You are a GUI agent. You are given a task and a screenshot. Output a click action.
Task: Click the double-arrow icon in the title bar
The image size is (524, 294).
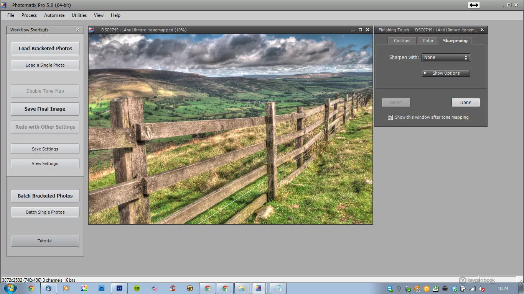click(x=474, y=5)
